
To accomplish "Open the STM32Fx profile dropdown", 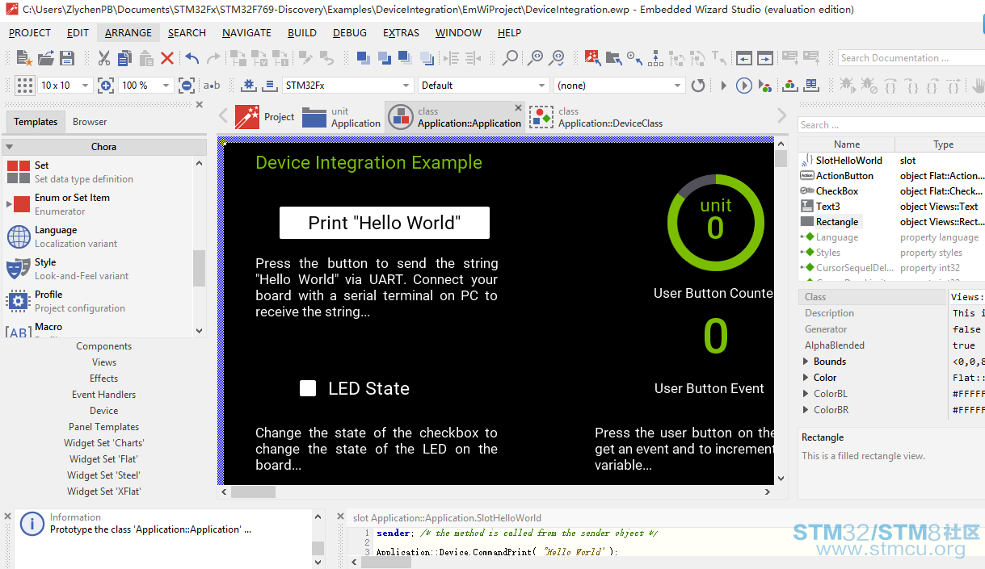I will (x=347, y=86).
